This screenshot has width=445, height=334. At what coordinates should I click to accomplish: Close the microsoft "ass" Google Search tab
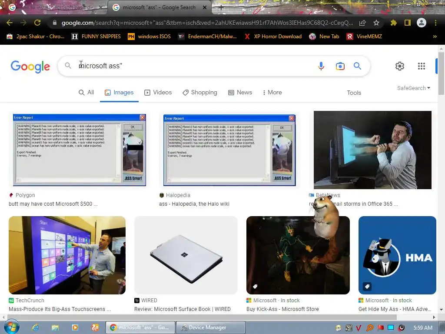point(205,7)
